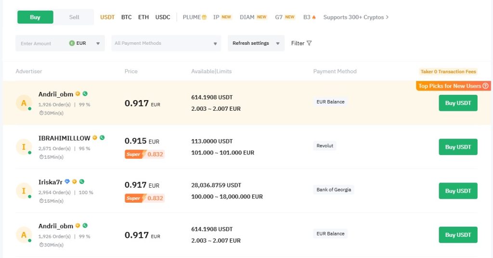Open highlighted Andrii_obm advertiser name
Viewport: 493px width, 258px height.
(x=56, y=94)
